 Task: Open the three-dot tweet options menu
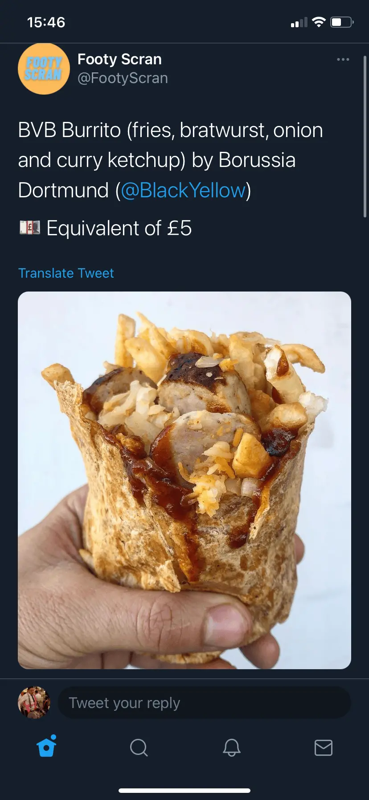tap(343, 59)
